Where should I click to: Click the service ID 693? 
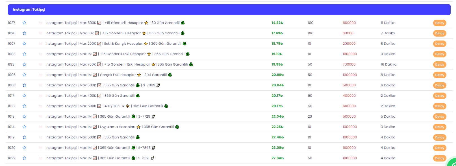click(11, 64)
